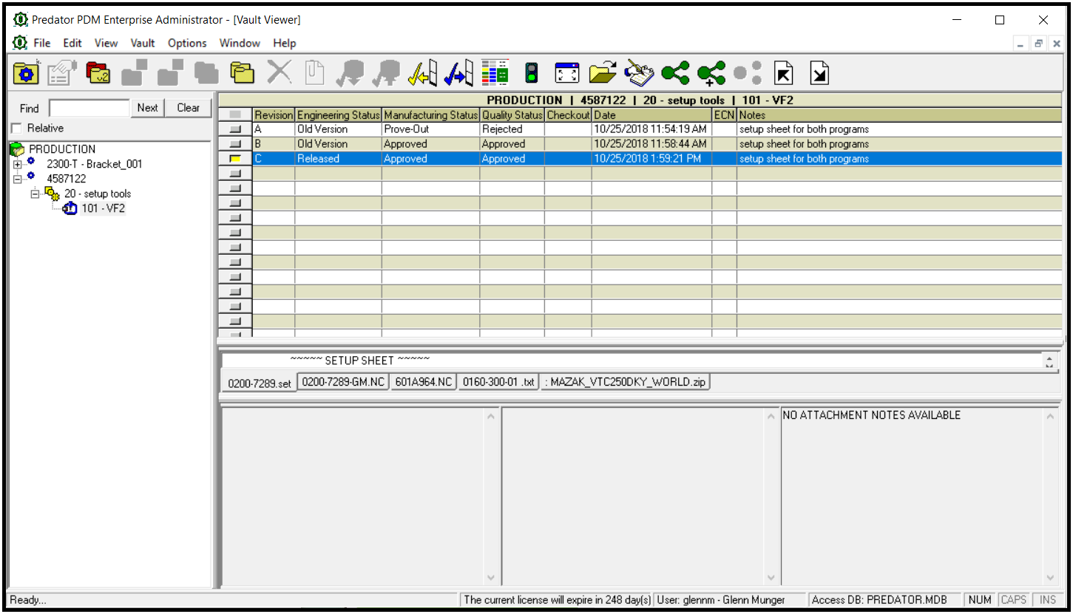The image size is (1073, 614).
Task: Click the gray dots share toolbar icon
Action: 748,72
